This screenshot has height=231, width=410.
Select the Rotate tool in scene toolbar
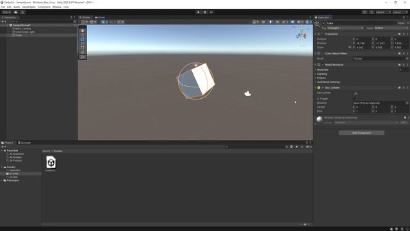click(83, 39)
